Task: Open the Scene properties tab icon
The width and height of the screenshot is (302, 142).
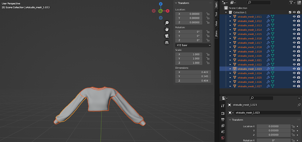Action: pos(223,132)
